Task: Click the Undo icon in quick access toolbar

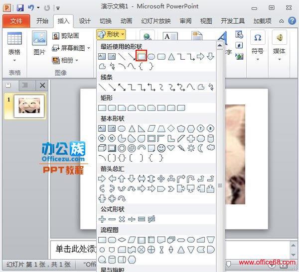Action: coord(31,7)
